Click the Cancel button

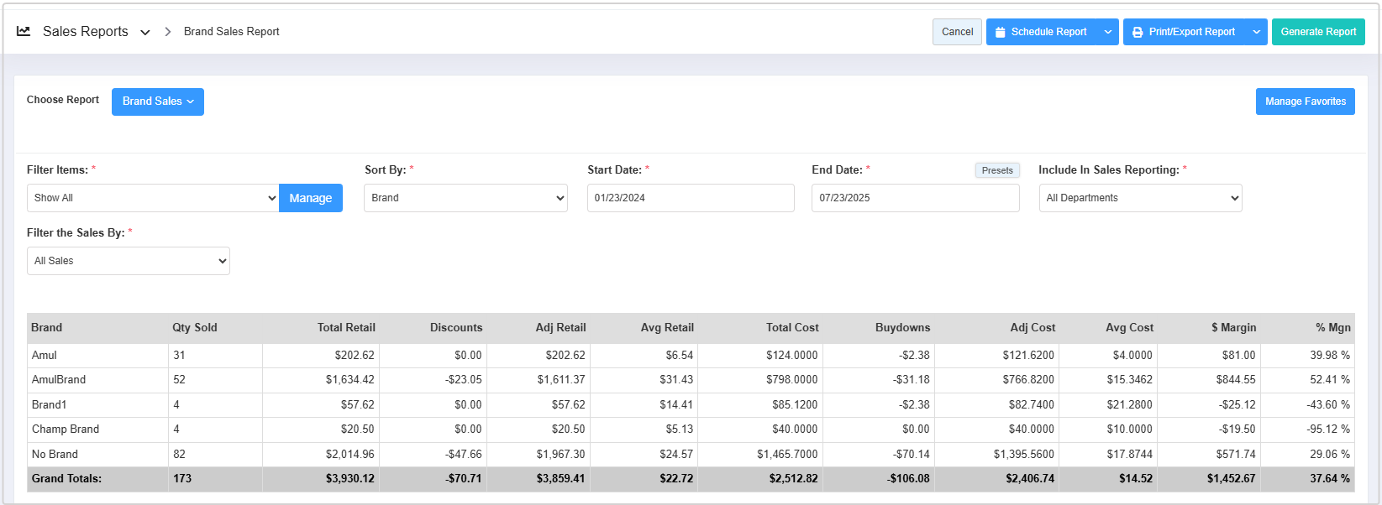click(957, 32)
